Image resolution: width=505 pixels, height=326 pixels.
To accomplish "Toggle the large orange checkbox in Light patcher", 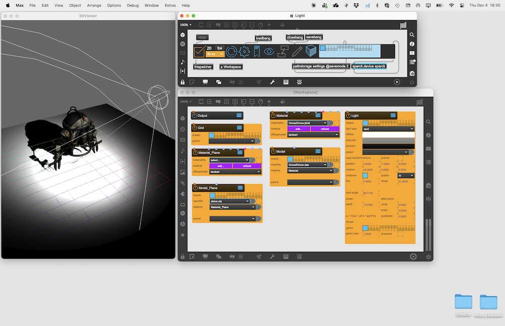I will pos(199,51).
